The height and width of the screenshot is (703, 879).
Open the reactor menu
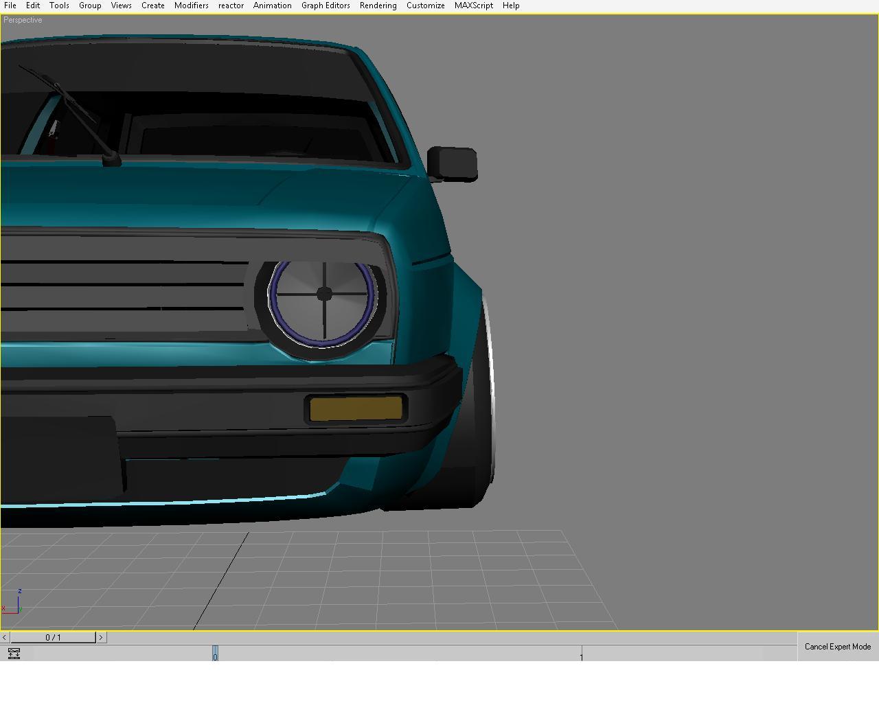click(231, 5)
